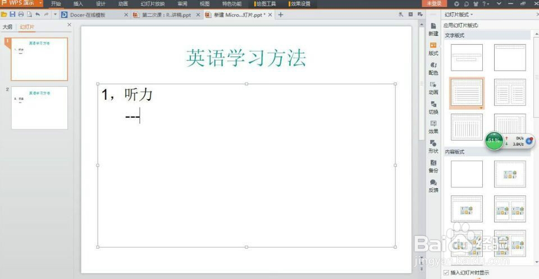Click the 形状 shapes sidebar icon
539x279 pixels.
(433, 147)
